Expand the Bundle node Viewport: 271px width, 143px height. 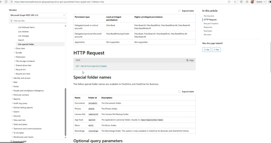point(19,53)
